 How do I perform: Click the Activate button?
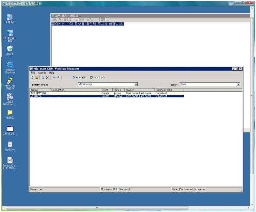[79, 77]
